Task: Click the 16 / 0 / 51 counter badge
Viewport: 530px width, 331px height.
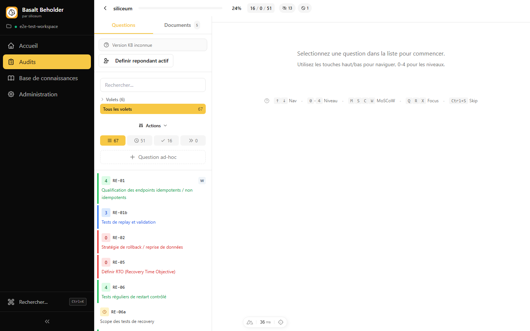Action: pos(261,8)
